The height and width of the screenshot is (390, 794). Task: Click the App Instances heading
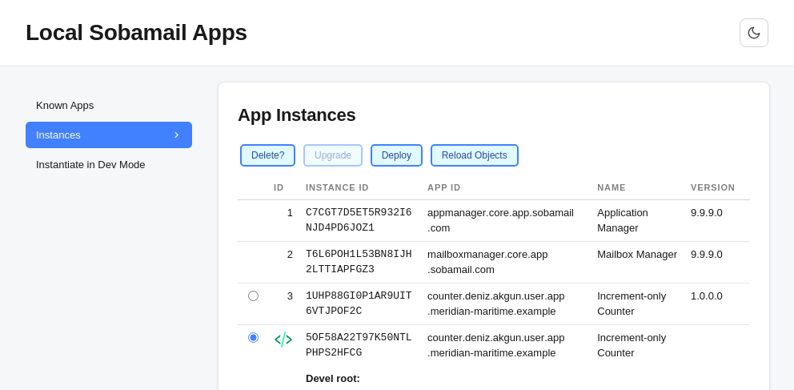point(297,115)
